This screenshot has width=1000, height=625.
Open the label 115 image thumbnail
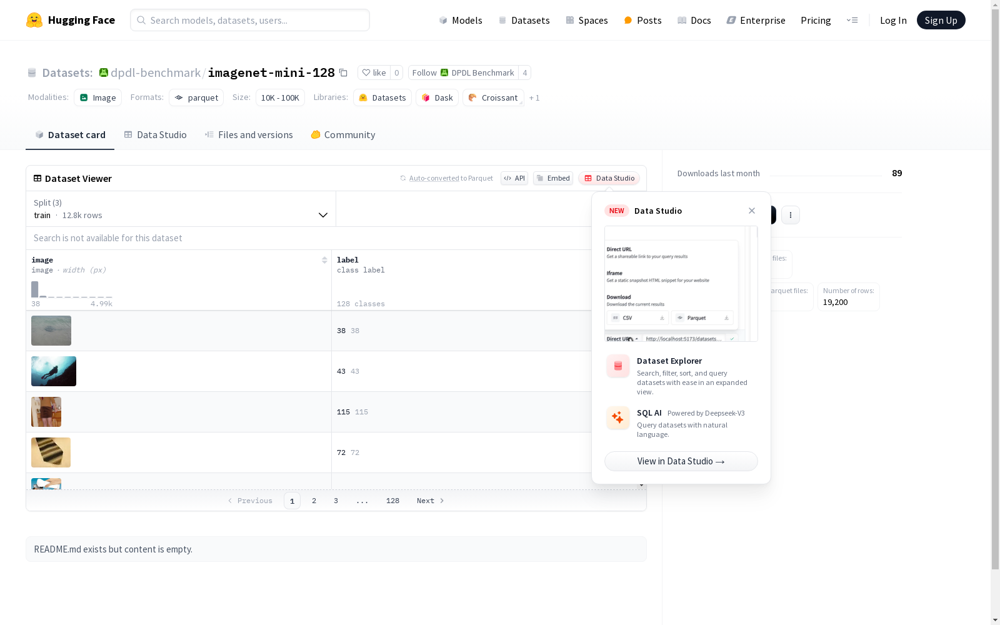click(x=46, y=412)
